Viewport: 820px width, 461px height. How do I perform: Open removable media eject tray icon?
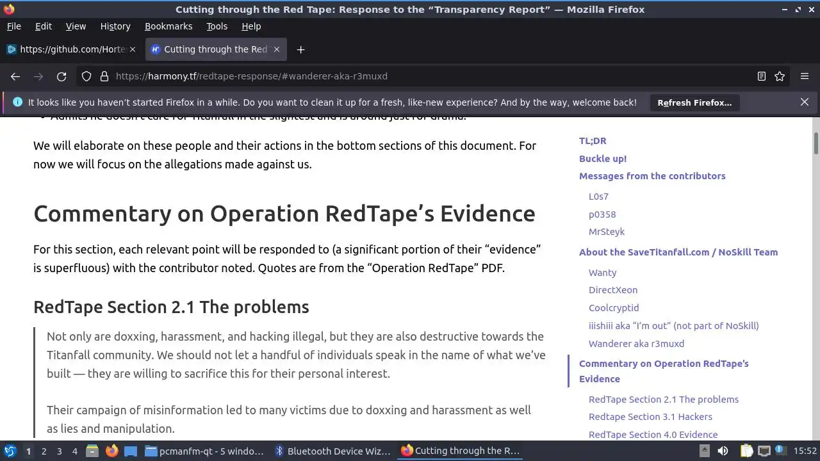coord(705,451)
